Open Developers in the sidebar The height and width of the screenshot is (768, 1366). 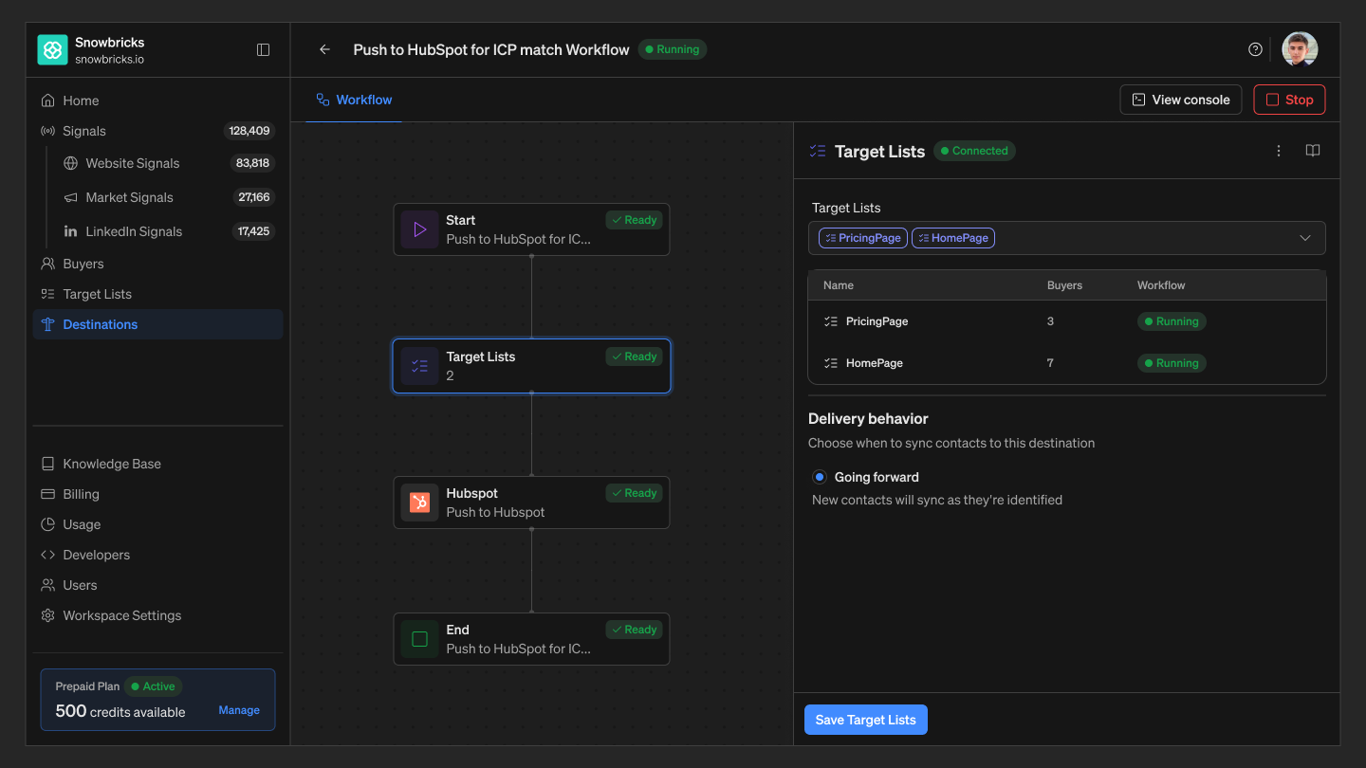(x=157, y=555)
